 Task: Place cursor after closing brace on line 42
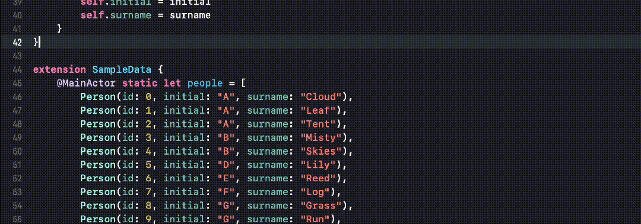click(x=40, y=43)
